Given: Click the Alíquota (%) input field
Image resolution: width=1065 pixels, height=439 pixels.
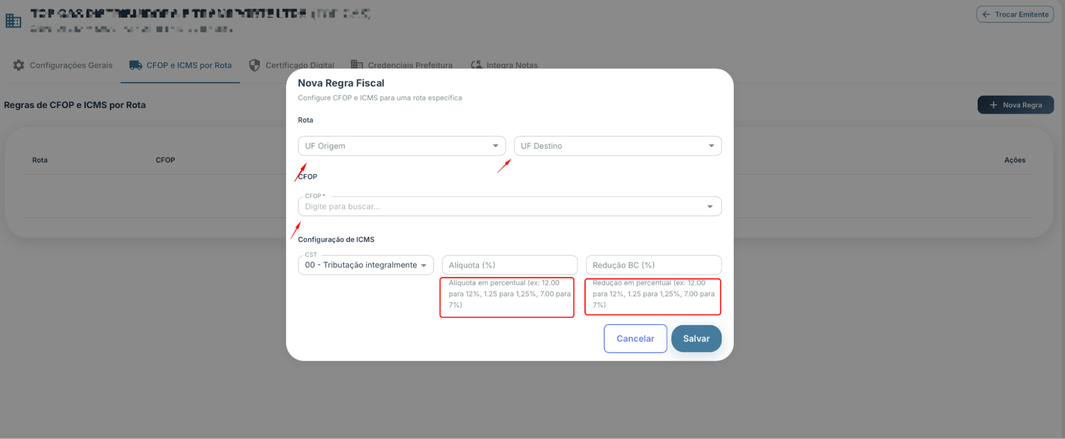Looking at the screenshot, I should [x=509, y=265].
